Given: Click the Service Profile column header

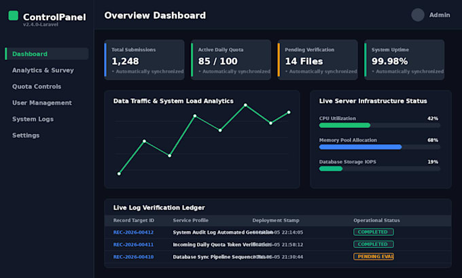Looking at the screenshot, I should coord(190,220).
